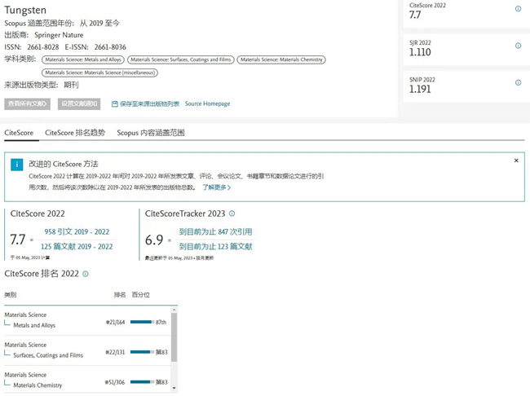Switch to the CiteScore 排名趋势 tab
530x396 pixels.
pyautogui.click(x=75, y=132)
